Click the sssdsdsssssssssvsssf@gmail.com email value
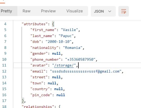The height and width of the screenshot is (108, 141). [x=85, y=71]
